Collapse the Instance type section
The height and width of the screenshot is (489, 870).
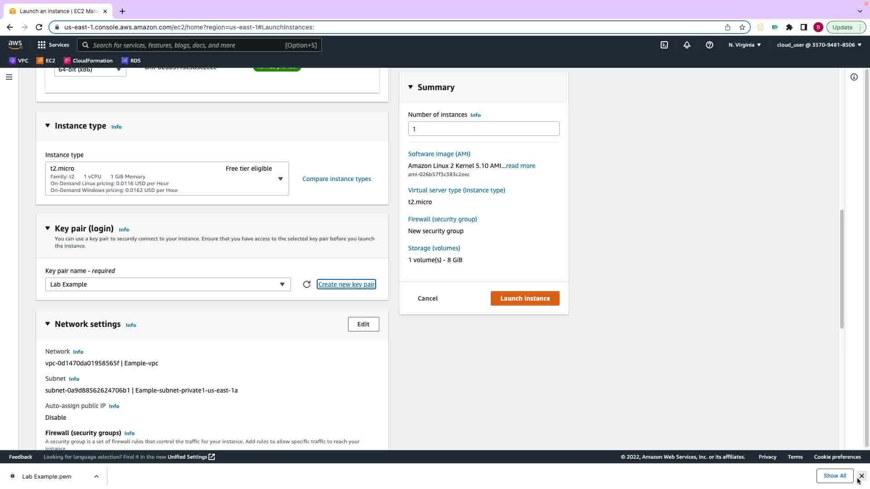[48, 126]
